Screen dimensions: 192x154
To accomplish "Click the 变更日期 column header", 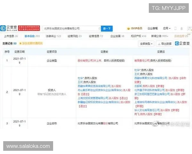I will point(20,52).
